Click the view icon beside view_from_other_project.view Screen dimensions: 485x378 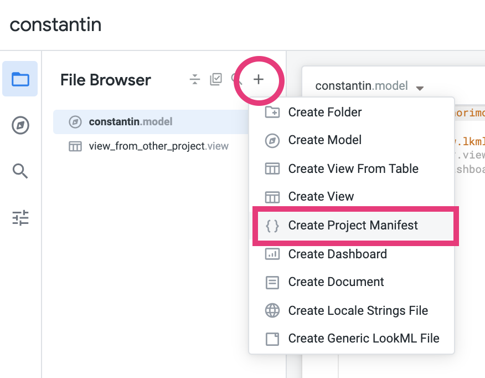click(x=75, y=146)
